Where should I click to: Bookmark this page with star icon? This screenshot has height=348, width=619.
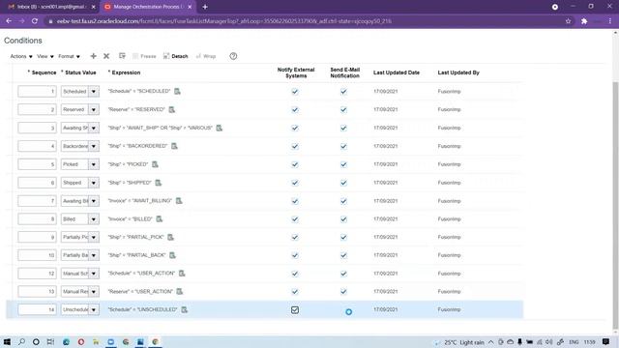568,21
